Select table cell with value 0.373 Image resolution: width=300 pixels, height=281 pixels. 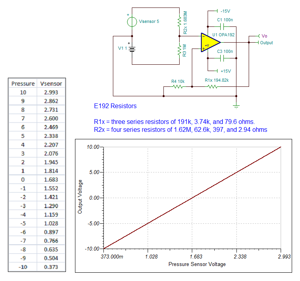click(x=51, y=267)
